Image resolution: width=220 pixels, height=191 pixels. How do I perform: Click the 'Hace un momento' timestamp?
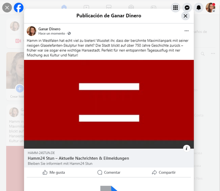52,33
